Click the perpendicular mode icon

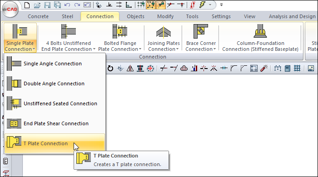tap(109, 5)
